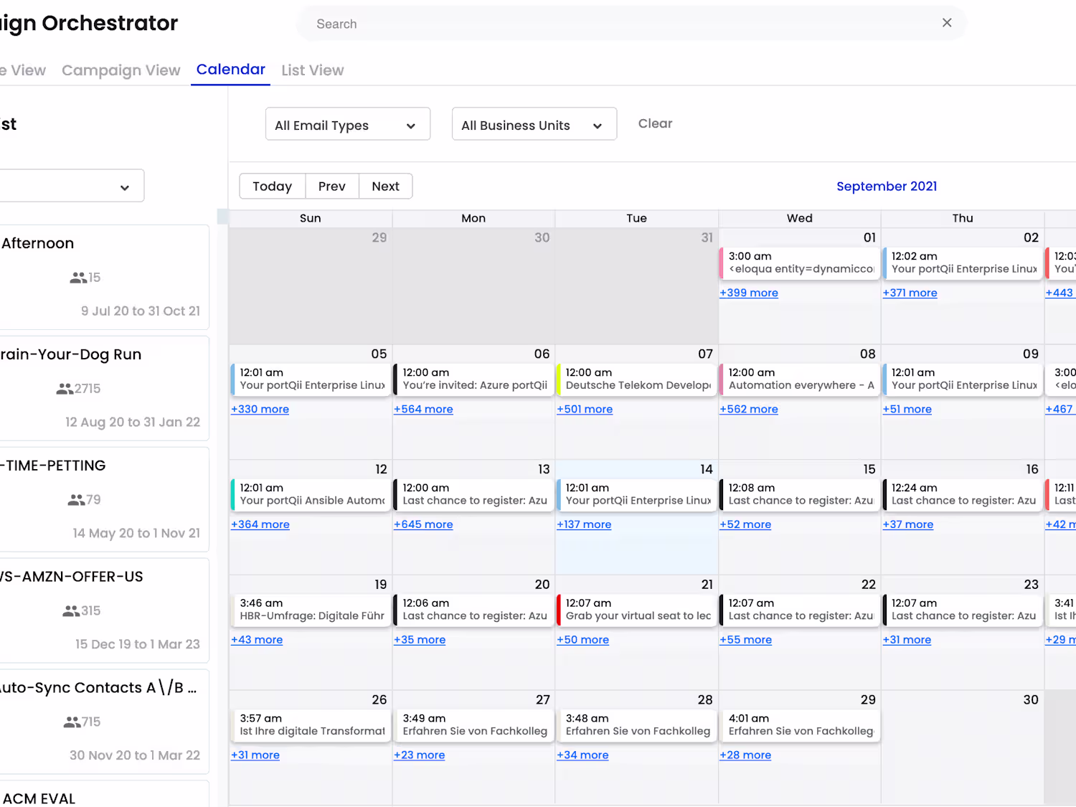This screenshot has height=807, width=1076.
Task: Clear the applied filters
Action: (655, 123)
